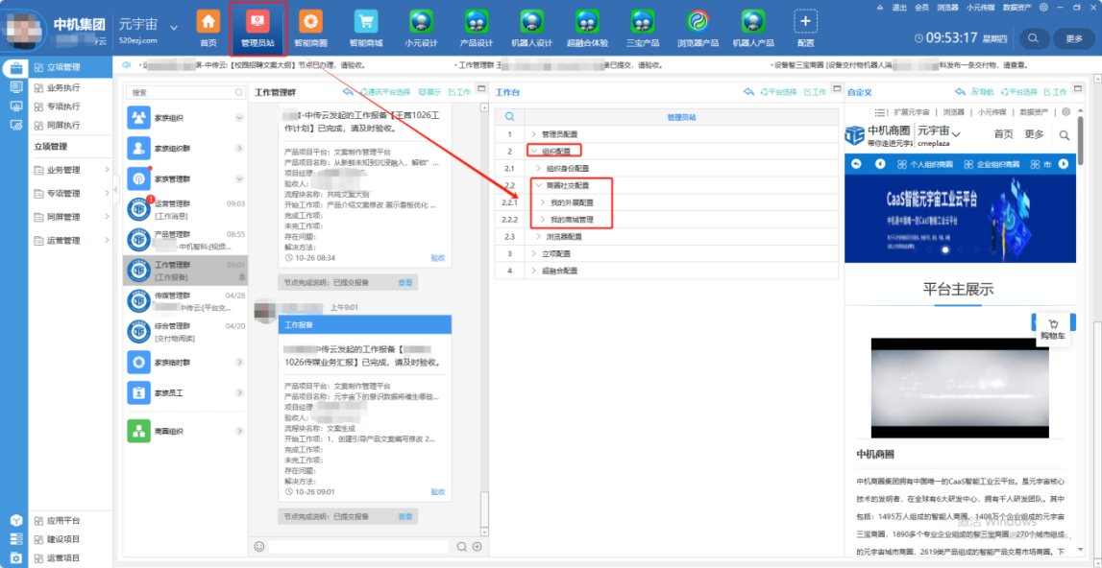Click the magnifier icon in chat input bar

click(462, 546)
